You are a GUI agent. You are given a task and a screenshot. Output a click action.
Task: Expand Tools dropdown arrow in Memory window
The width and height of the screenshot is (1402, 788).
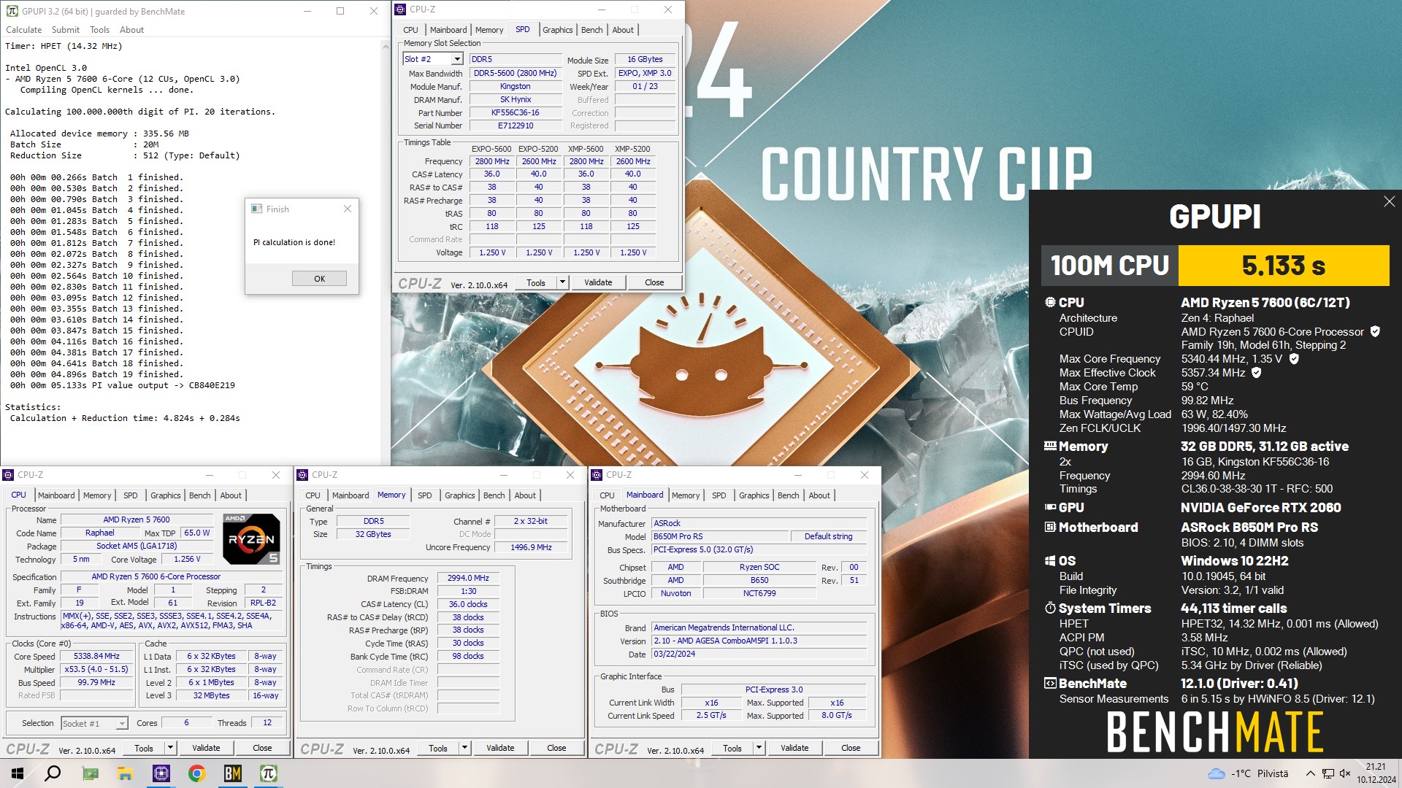tap(464, 748)
